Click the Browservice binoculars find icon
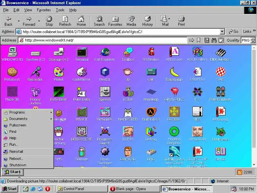257x193 pixels. tap(214, 40)
